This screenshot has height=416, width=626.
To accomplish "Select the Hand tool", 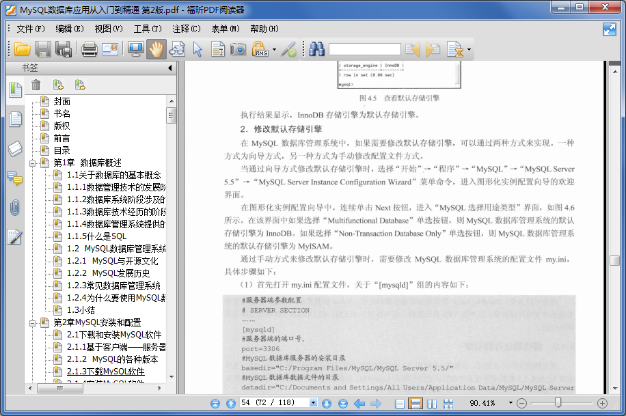I will 156,49.
